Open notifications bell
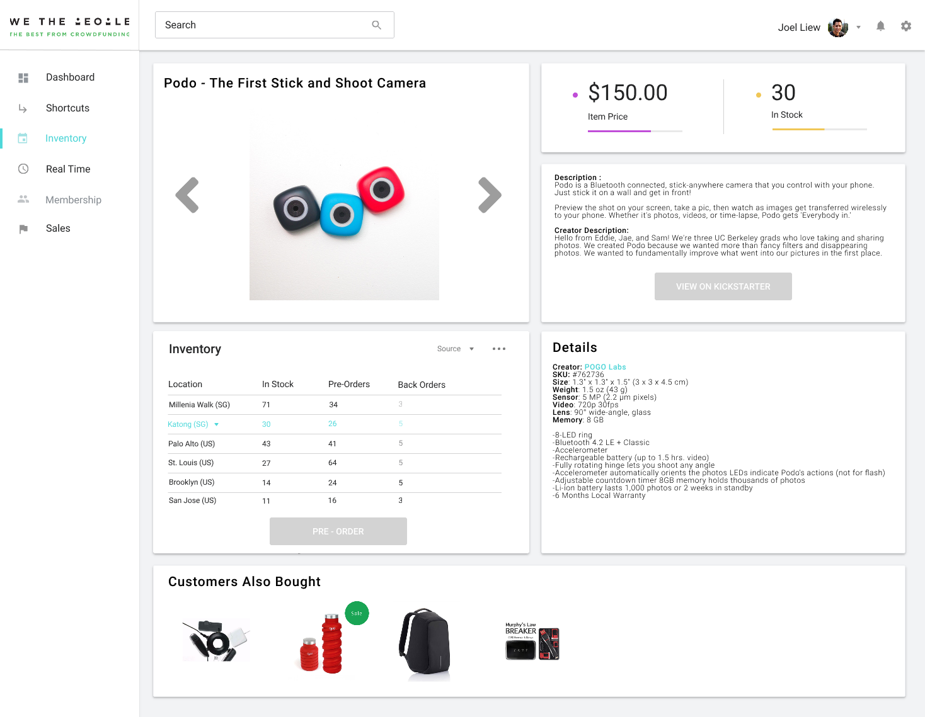 (881, 26)
